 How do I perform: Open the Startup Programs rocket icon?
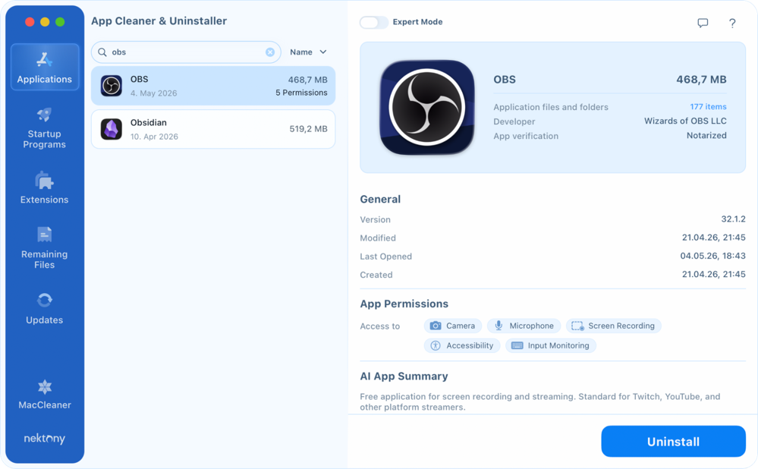[44, 115]
